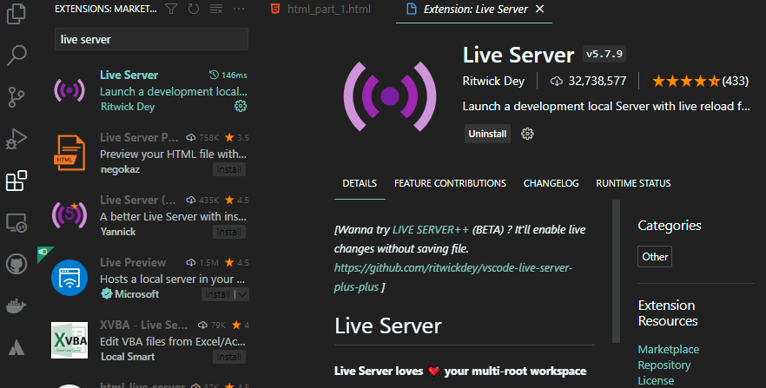
Task: Open the Explorer view in activity bar
Action: [17, 13]
